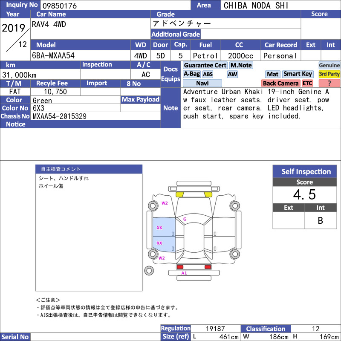Click the area value CHIBA NODA SHI

coord(256,6)
